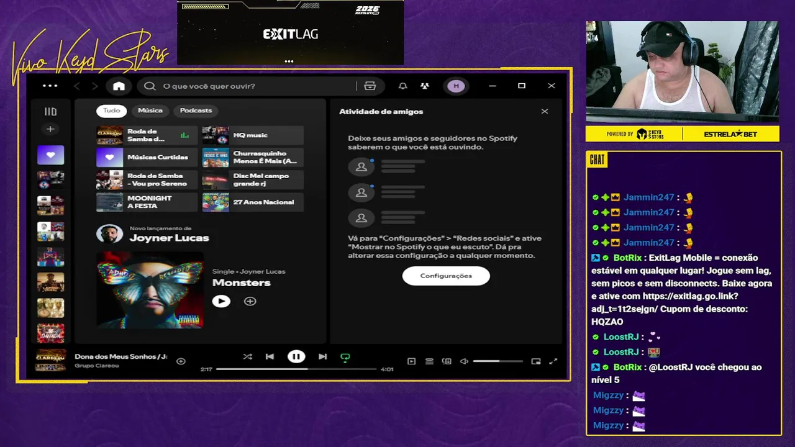The height and width of the screenshot is (447, 795).
Task: Add Monsters to library with plus
Action: coord(250,301)
